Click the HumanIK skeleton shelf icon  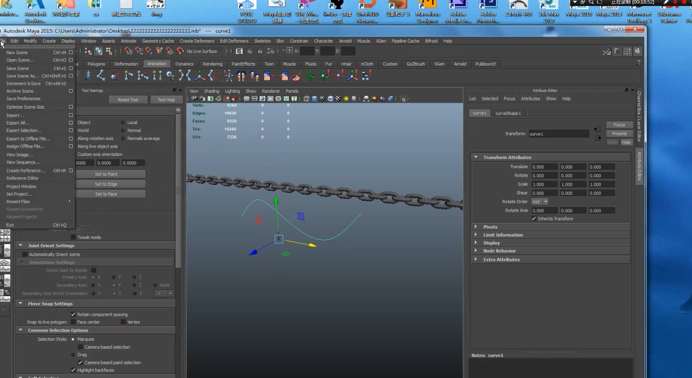coord(228,75)
